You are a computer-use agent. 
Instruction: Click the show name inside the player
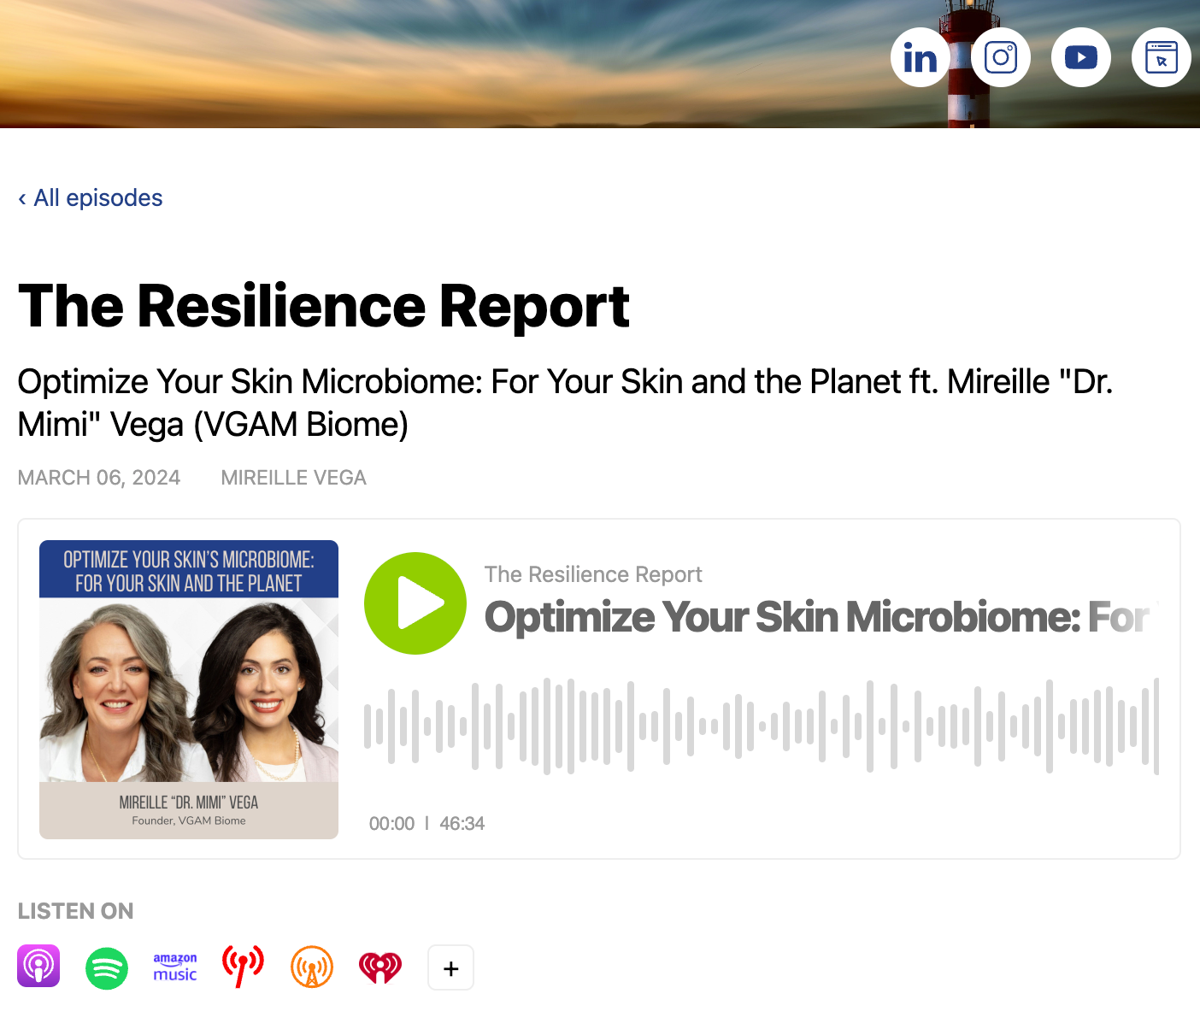pyautogui.click(x=593, y=574)
